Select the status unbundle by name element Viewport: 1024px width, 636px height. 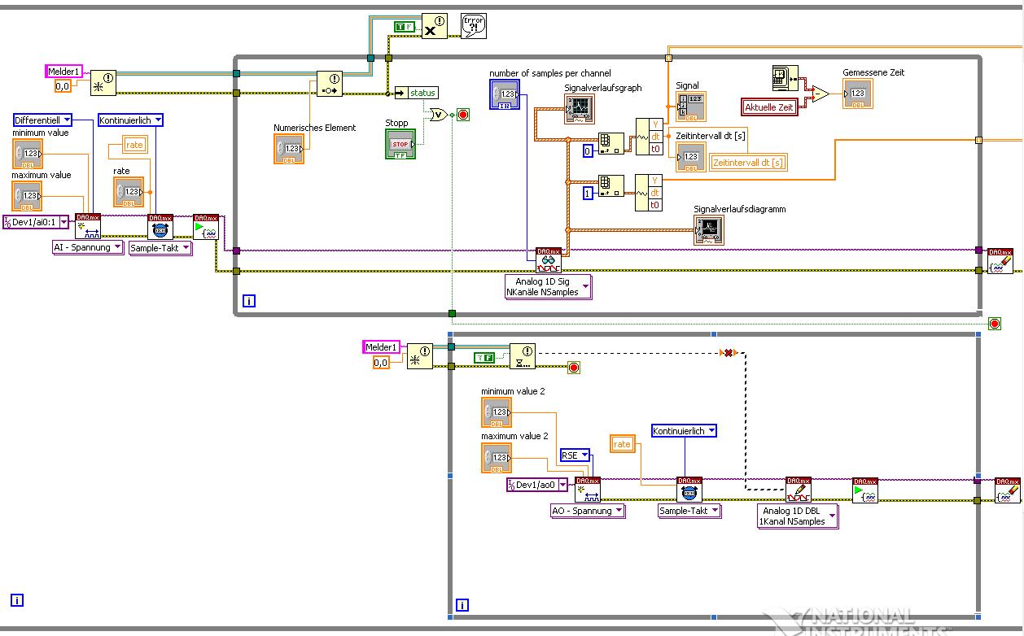tap(417, 93)
